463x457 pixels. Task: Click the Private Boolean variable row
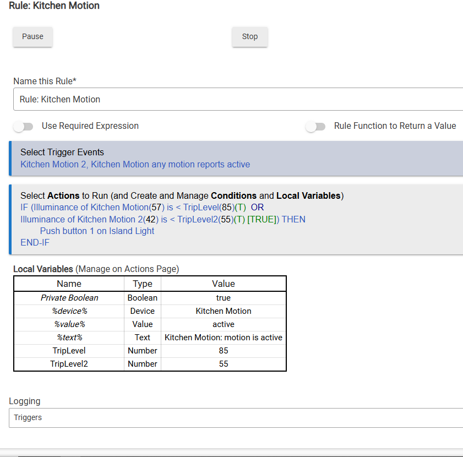tap(69, 298)
